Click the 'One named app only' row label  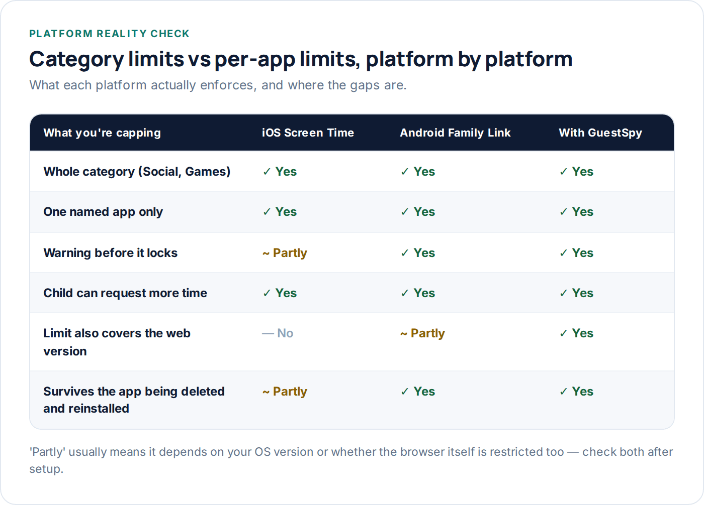point(103,212)
